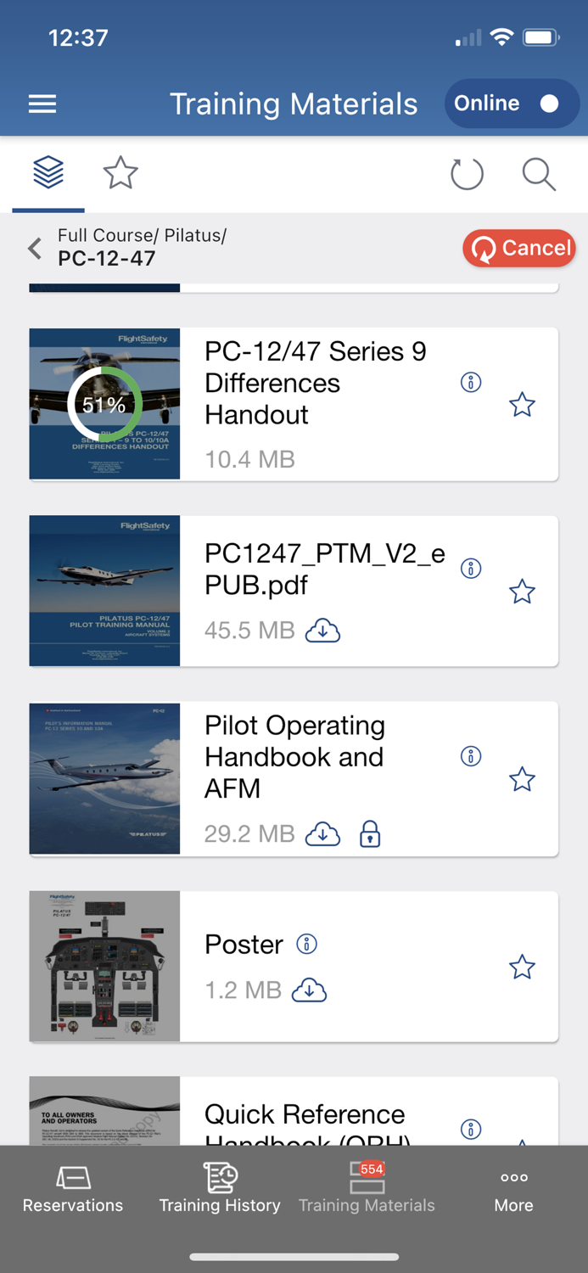Favorite the Poster with its star

[522, 967]
